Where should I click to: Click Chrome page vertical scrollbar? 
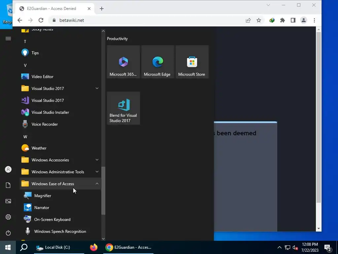point(319,117)
